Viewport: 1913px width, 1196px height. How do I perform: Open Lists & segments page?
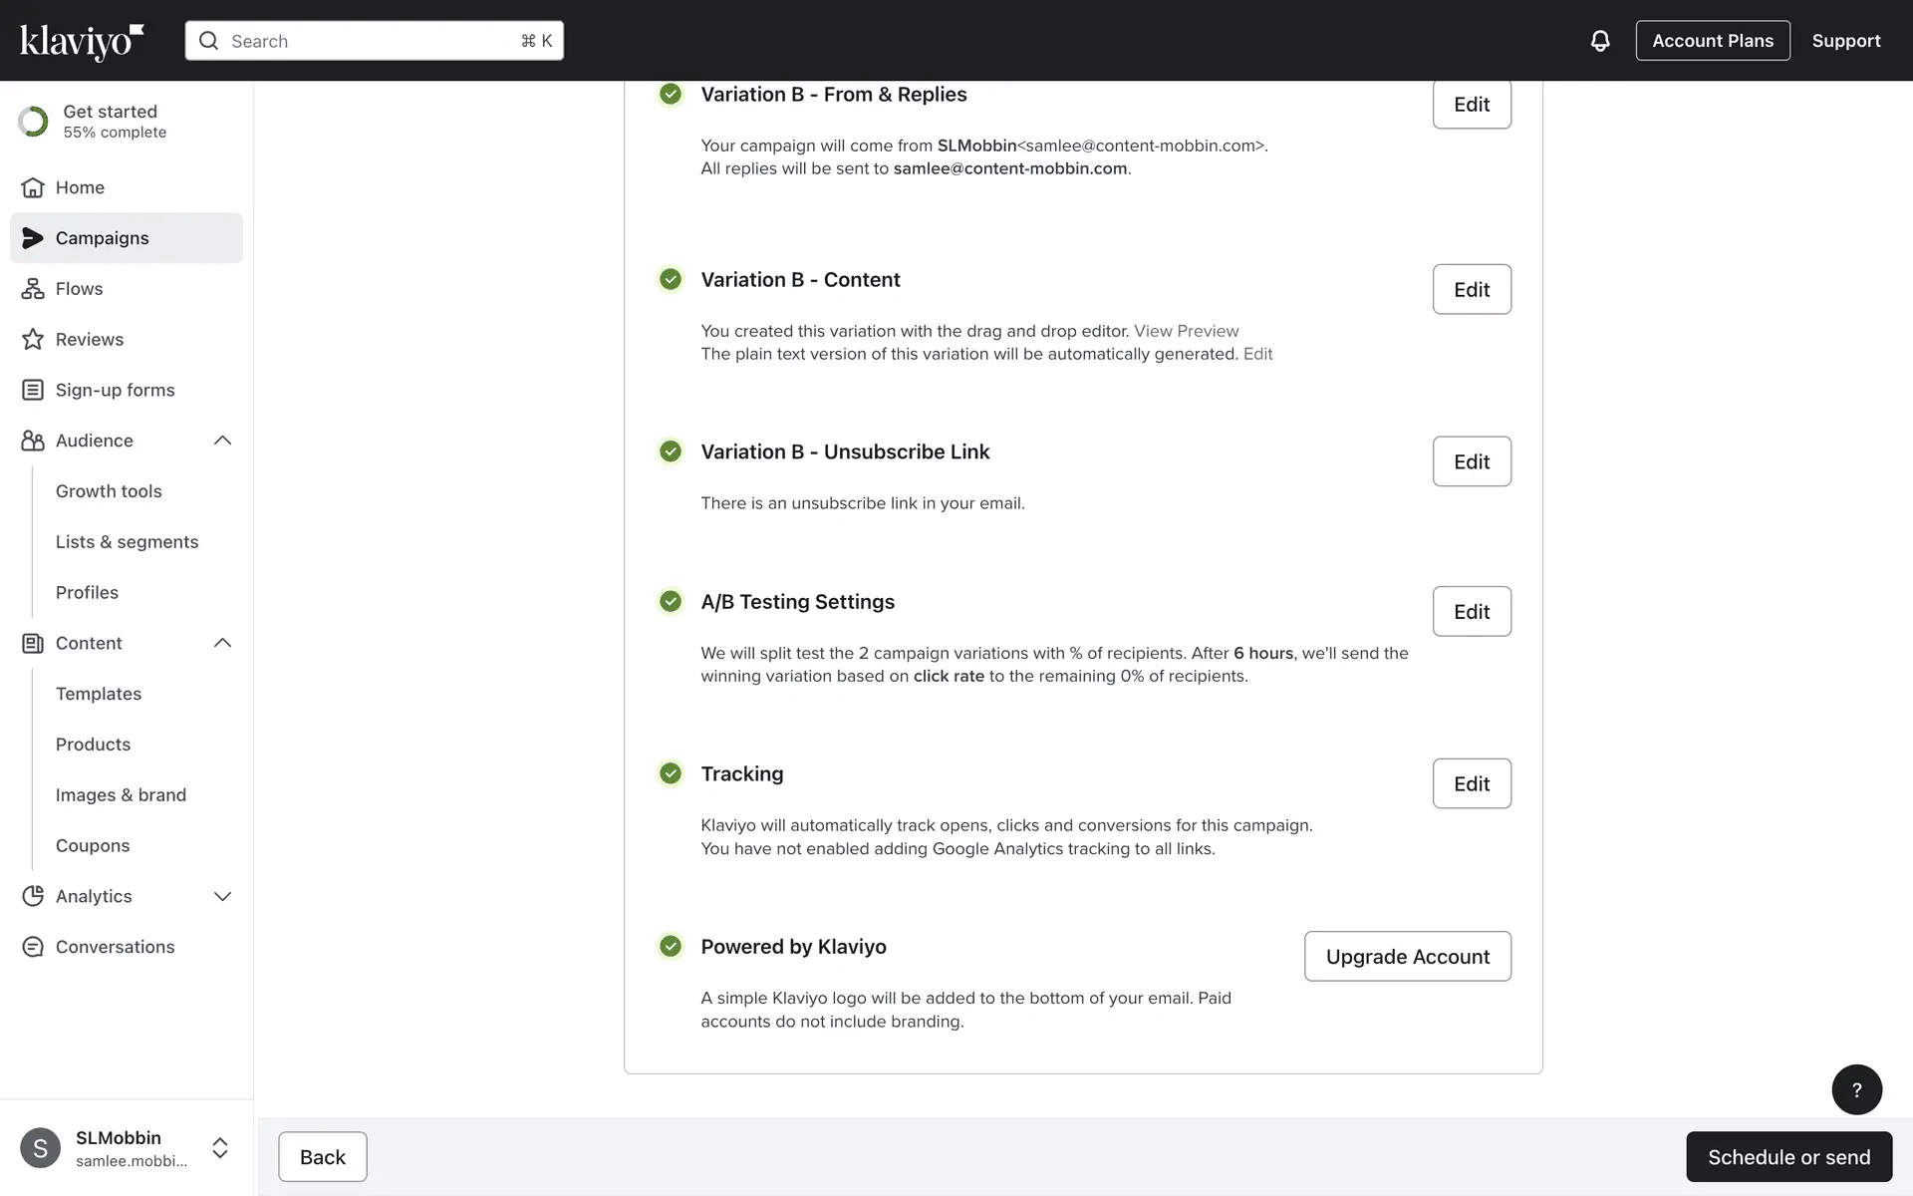point(127,542)
